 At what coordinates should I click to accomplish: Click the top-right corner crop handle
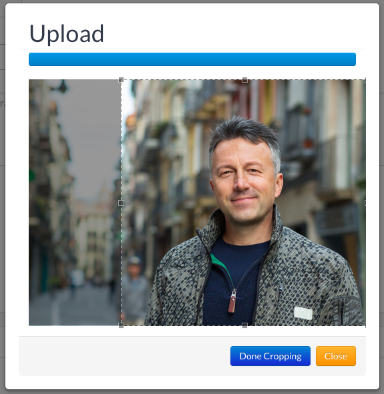(365, 80)
